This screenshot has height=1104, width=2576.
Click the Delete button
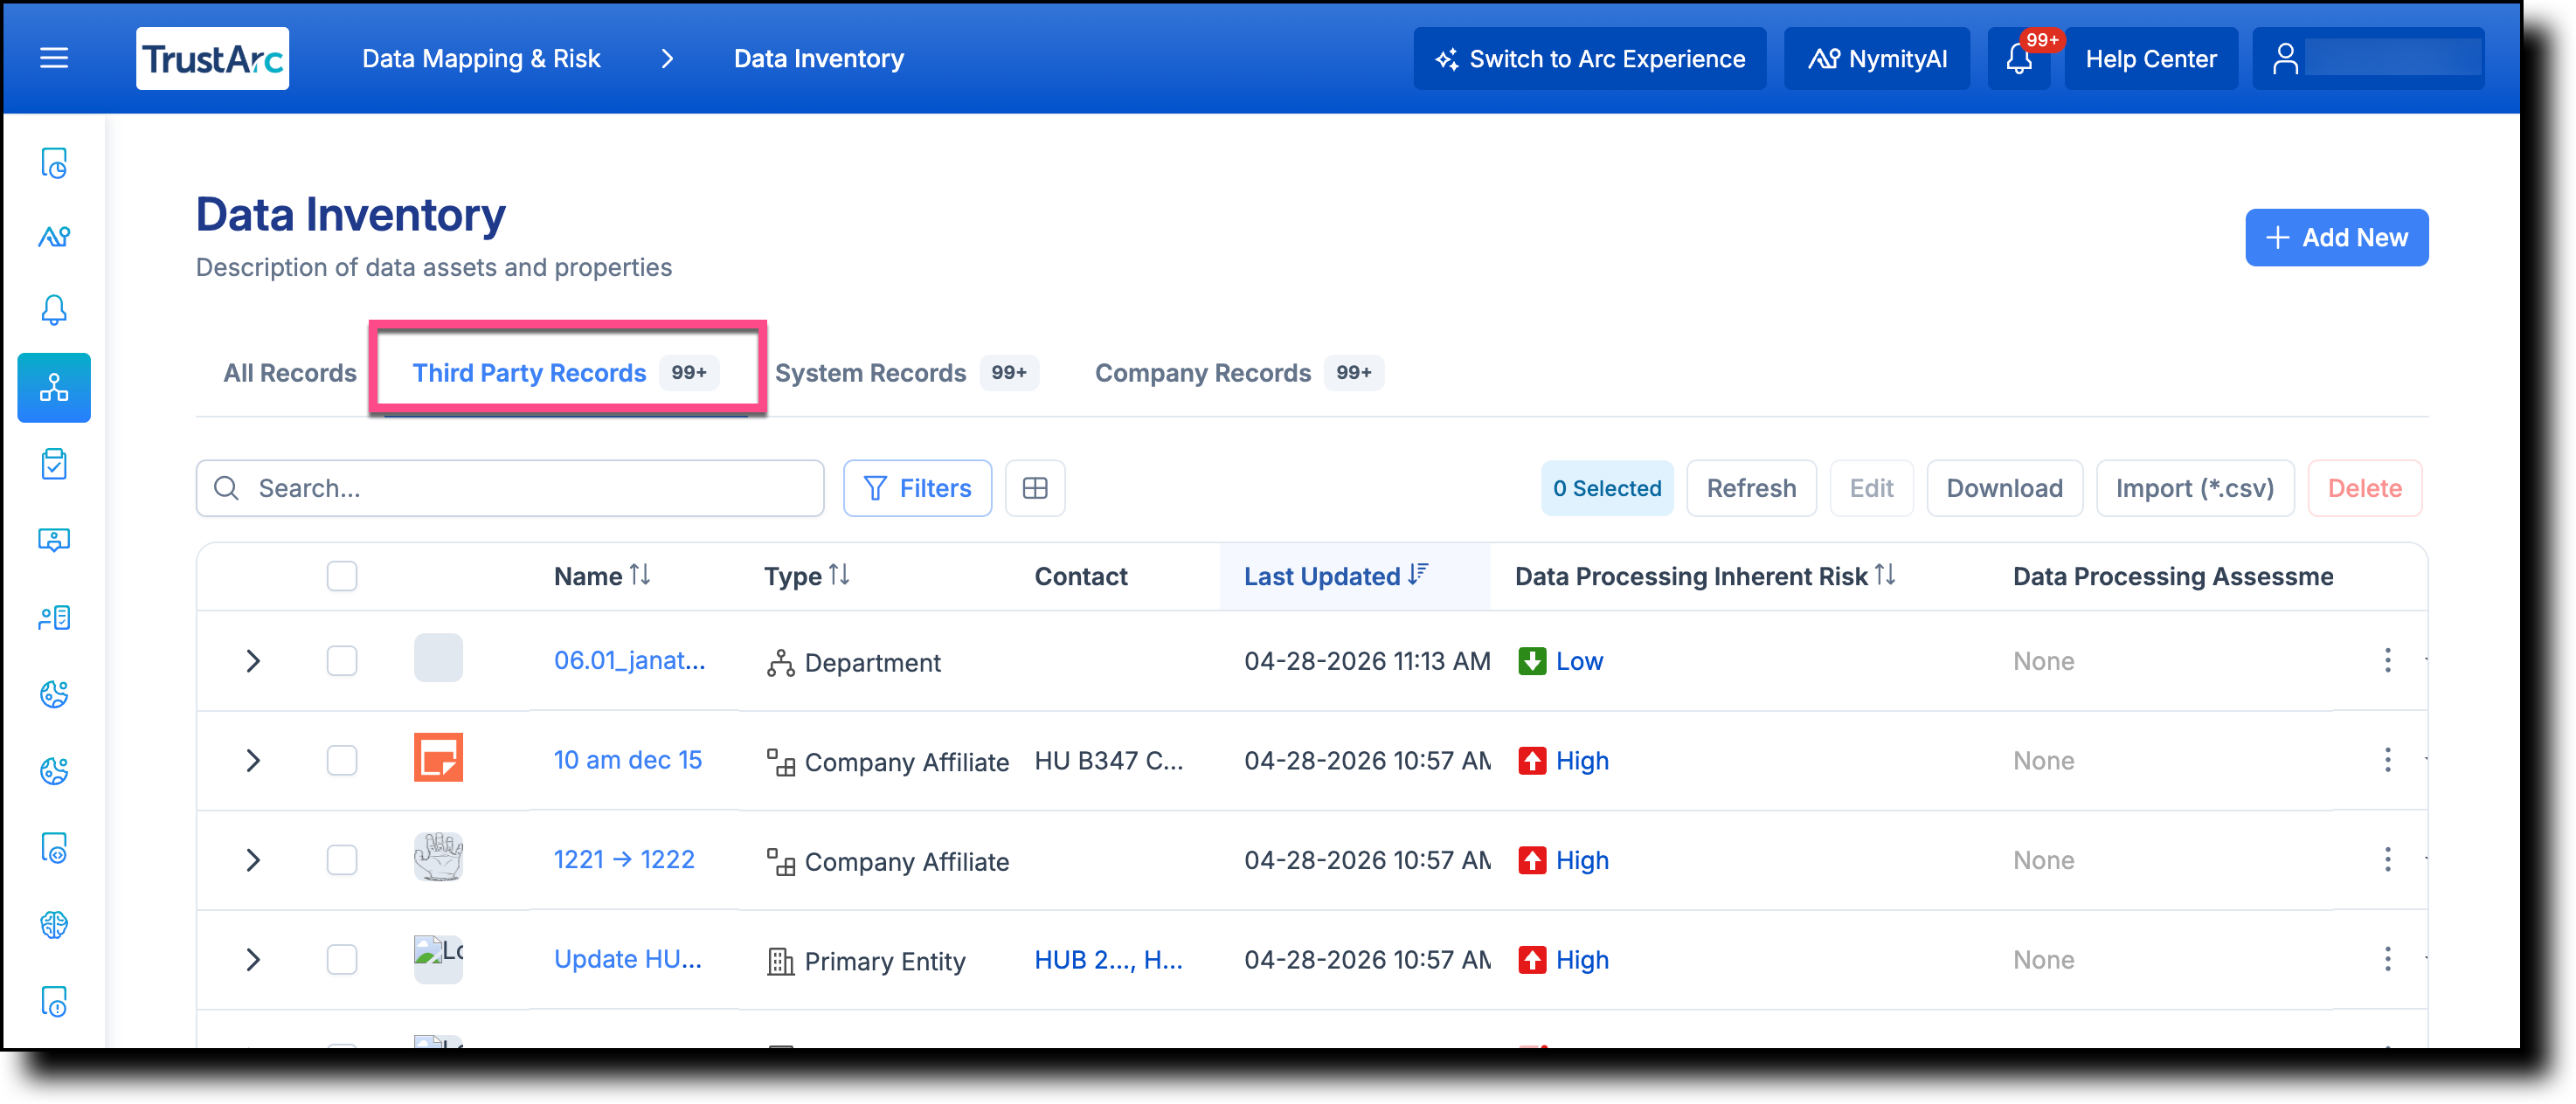pyautogui.click(x=2365, y=488)
